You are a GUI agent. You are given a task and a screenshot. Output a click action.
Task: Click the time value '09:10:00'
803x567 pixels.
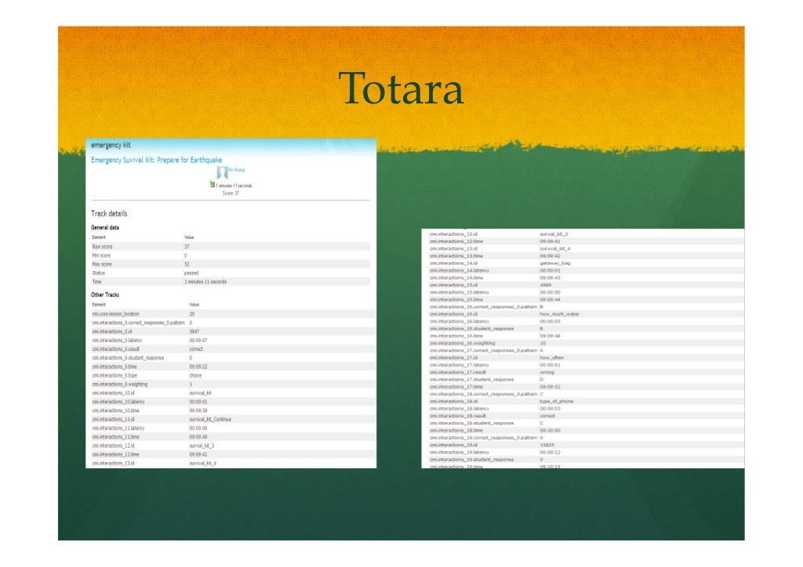(550, 431)
